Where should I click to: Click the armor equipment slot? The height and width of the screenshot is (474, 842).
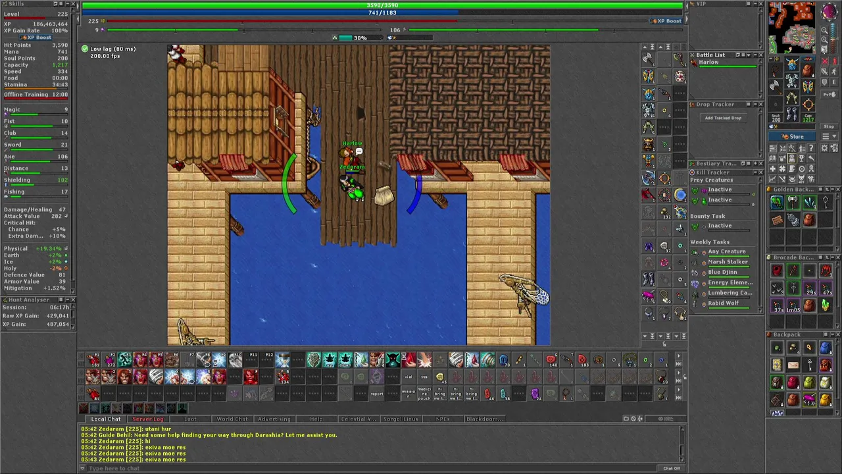[x=792, y=80]
